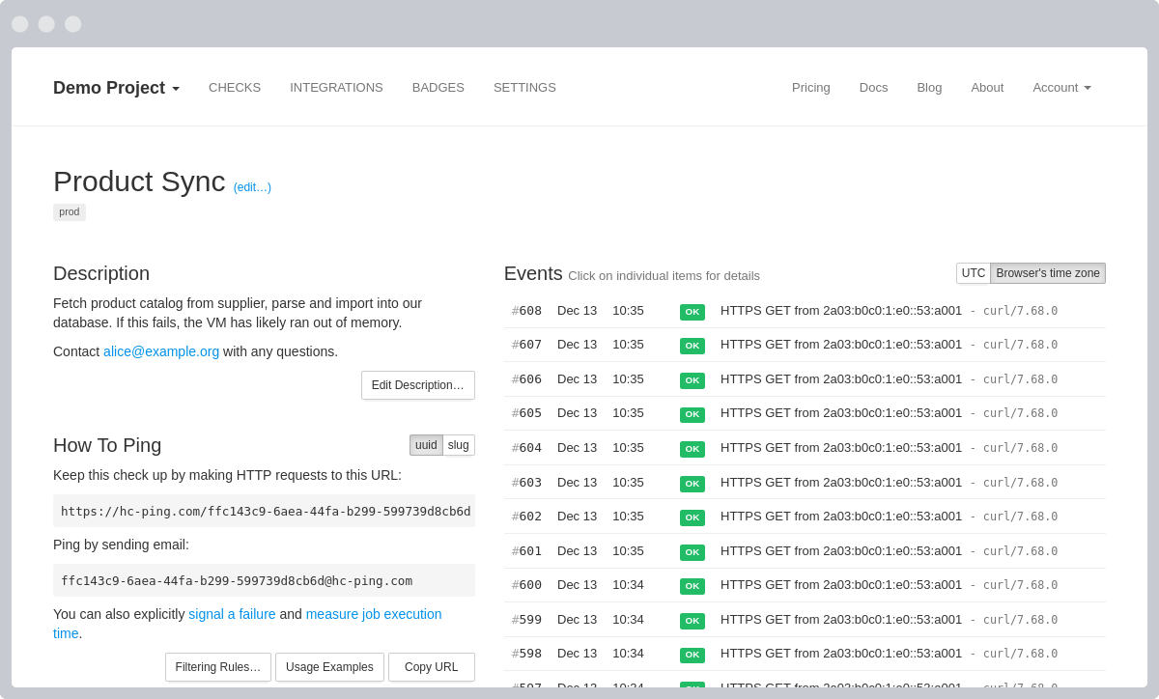
Task: Click the green OK badge on event #600
Action: pos(692,586)
